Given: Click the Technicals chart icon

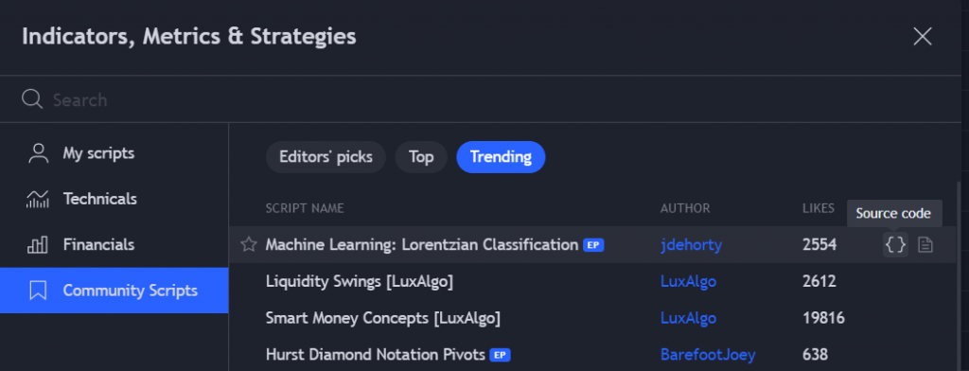Looking at the screenshot, I should click(38, 199).
